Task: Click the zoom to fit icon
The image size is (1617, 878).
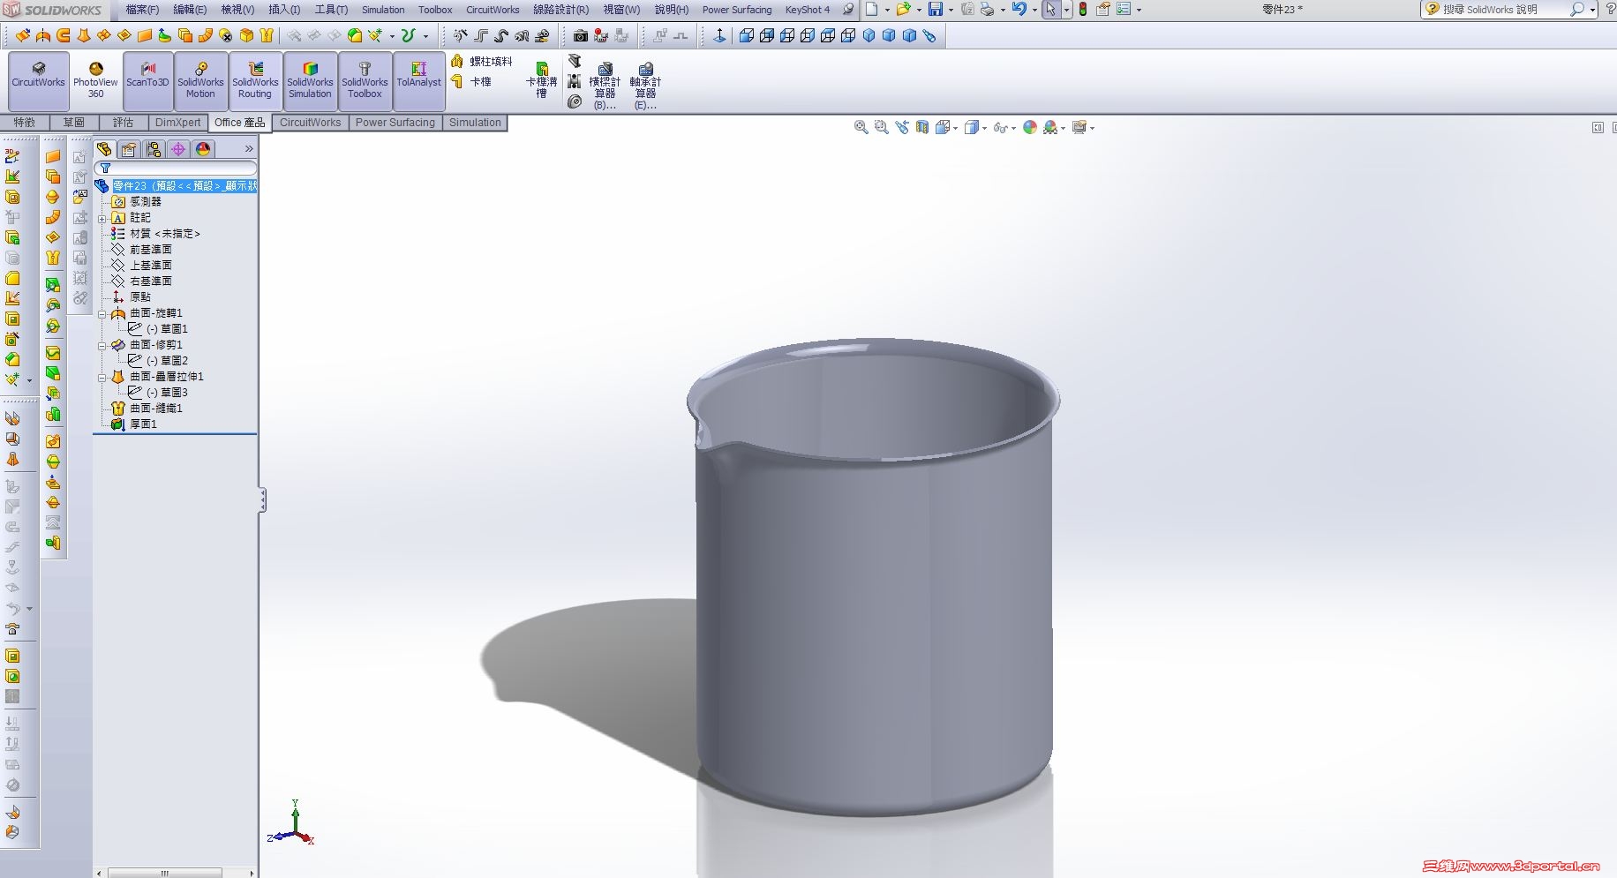Action: (861, 127)
